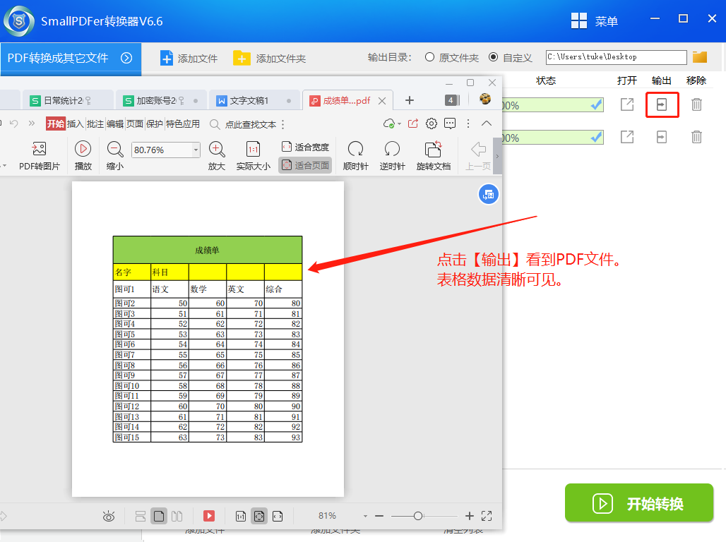The width and height of the screenshot is (726, 542).
Task: Click 添加文件 to add files
Action: point(189,58)
